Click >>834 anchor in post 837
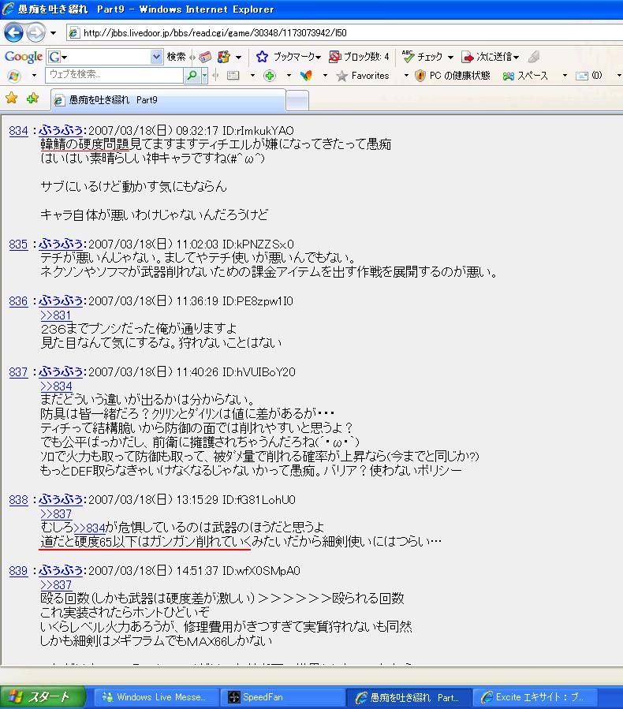Image resolution: width=623 pixels, height=709 pixels. pyautogui.click(x=56, y=386)
